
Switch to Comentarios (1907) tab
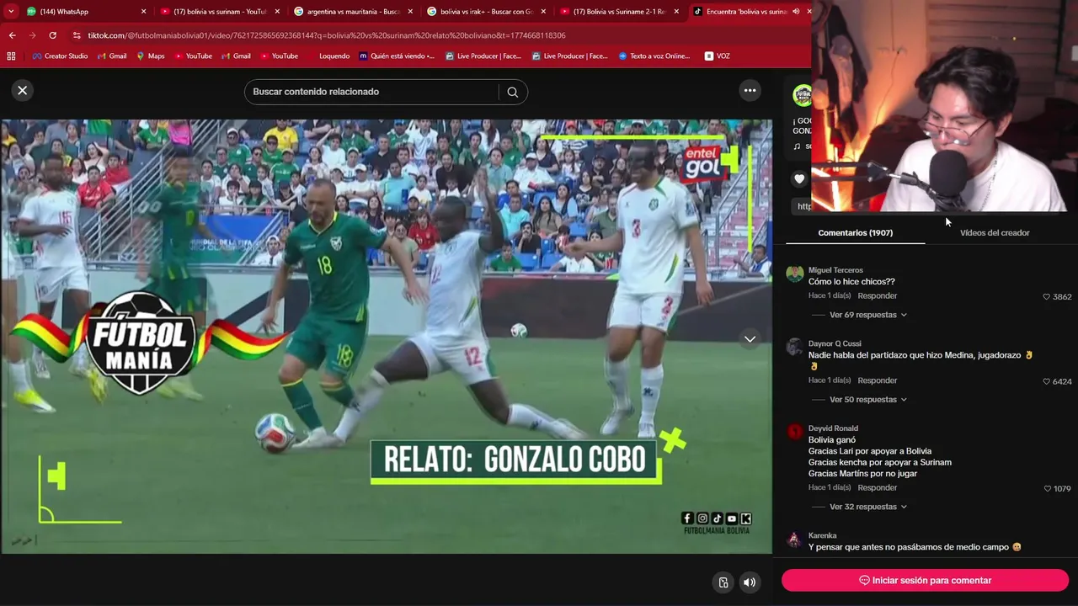click(855, 232)
